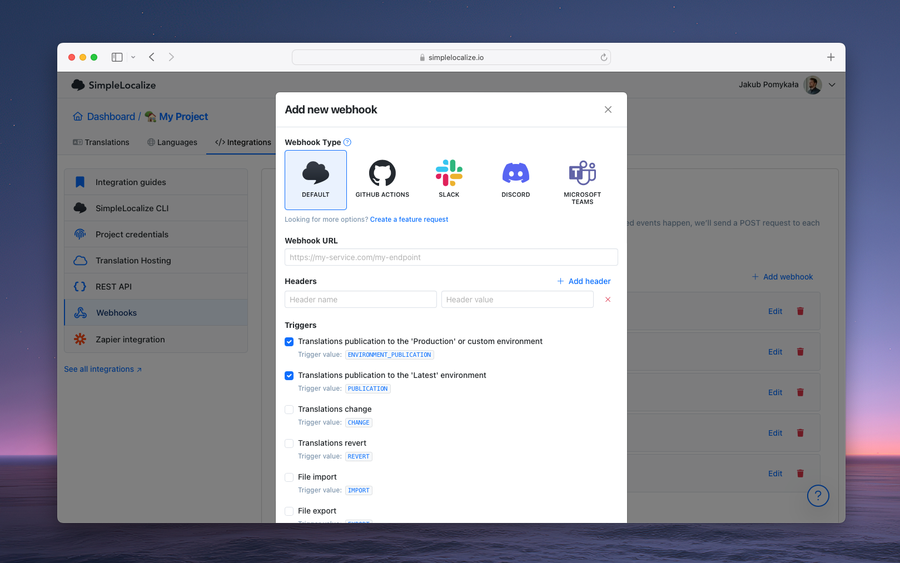The width and height of the screenshot is (900, 563).
Task: Click the user avatar picture
Action: point(813,85)
